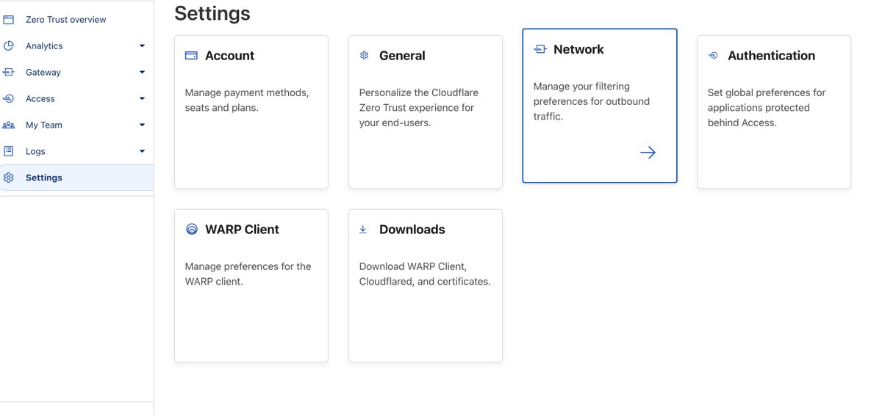The width and height of the screenshot is (882, 416).
Task: Click the Gateway sidebar icon
Action: click(9, 72)
